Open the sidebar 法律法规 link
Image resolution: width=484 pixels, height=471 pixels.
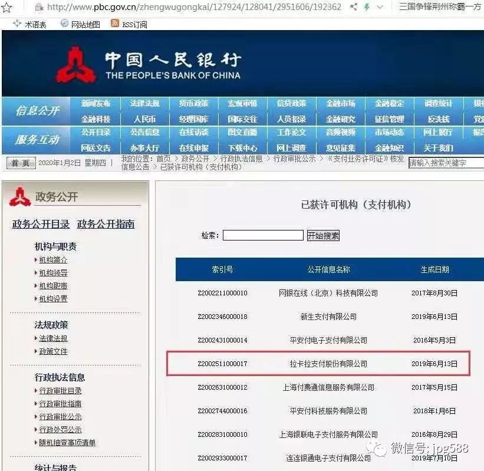53,338
